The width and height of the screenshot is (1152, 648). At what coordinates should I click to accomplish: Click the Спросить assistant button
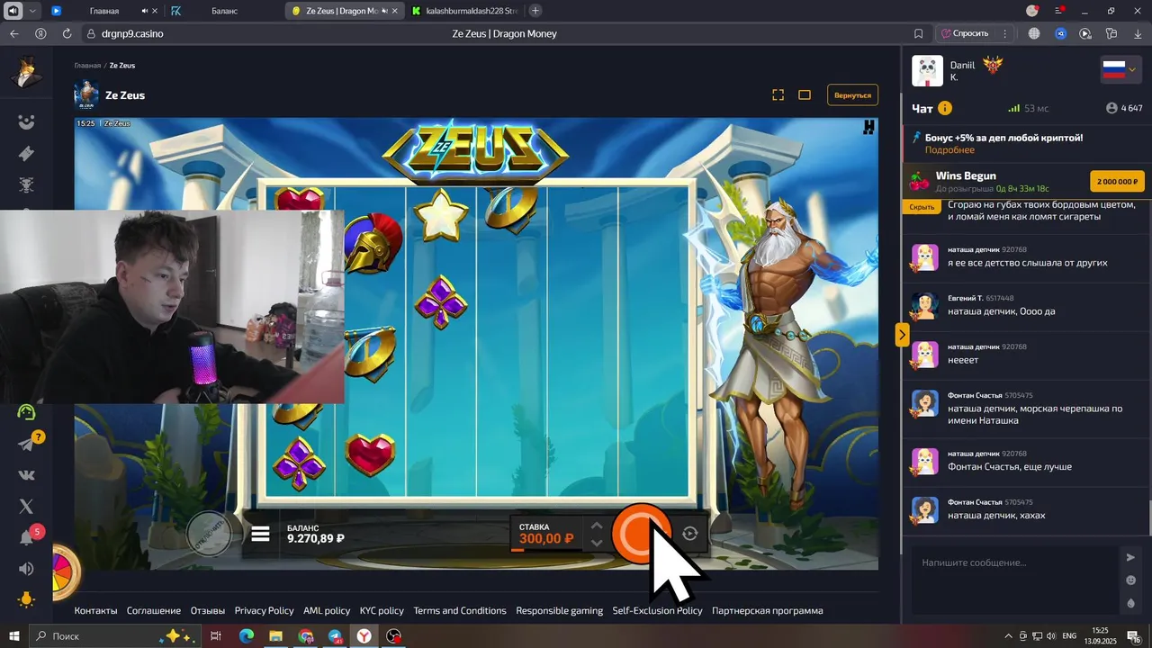coord(964,33)
